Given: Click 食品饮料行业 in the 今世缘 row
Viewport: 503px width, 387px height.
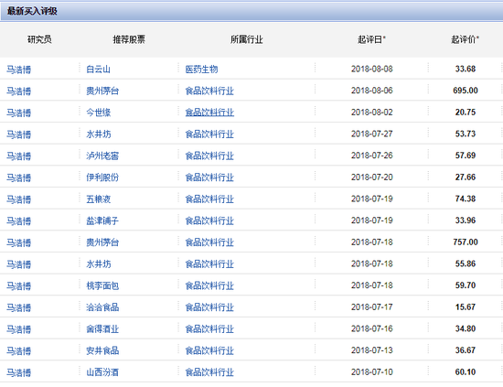Looking at the screenshot, I should tap(209, 113).
